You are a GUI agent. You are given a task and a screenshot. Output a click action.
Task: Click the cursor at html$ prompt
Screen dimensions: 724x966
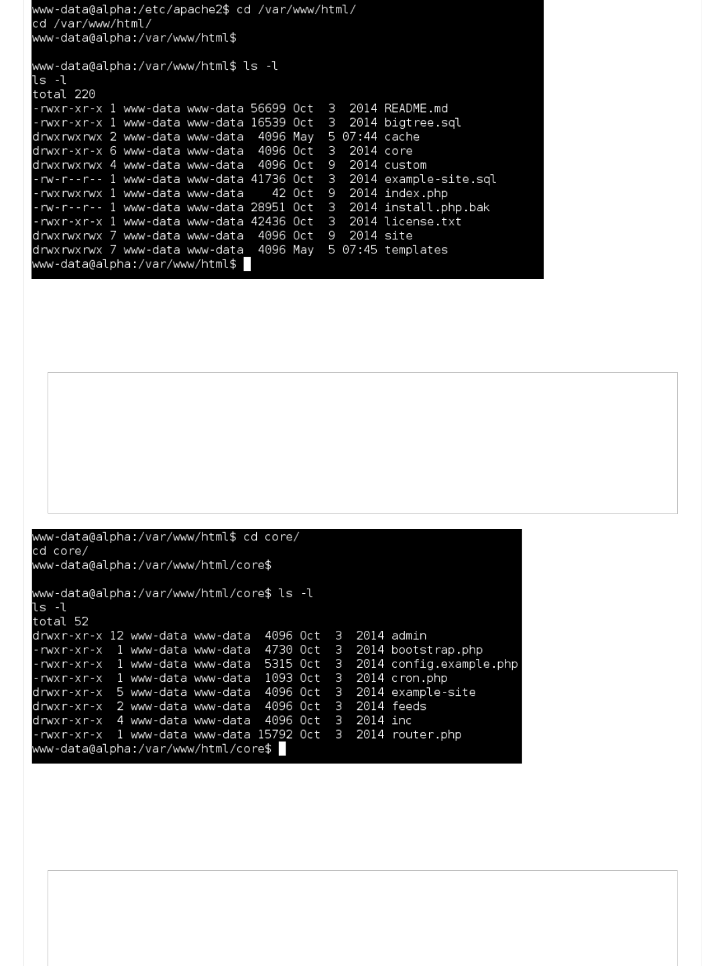pos(247,264)
